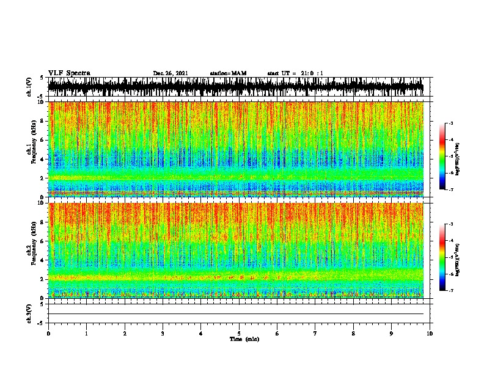Click the time axis tick '9'
484x374 pixels.
[391, 334]
